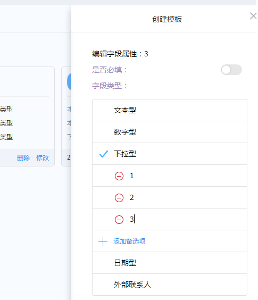Click the partially hidden blue card badge
Image resolution: width=258 pixels, height=300 pixels.
click(x=69, y=81)
